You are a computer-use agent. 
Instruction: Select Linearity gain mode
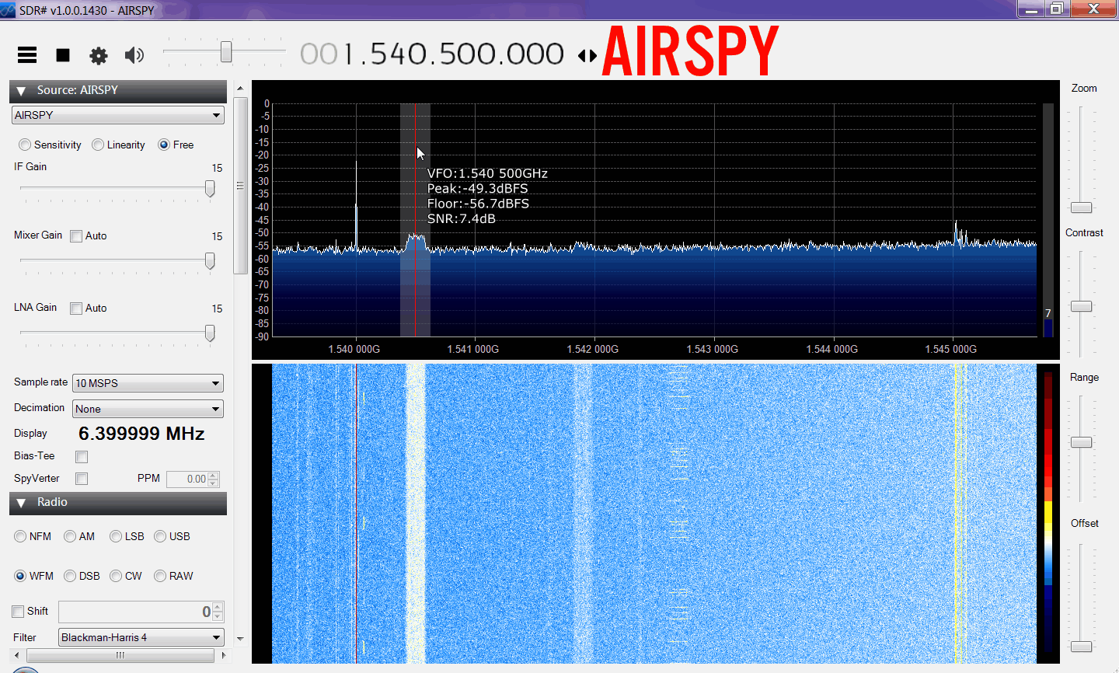coord(98,145)
